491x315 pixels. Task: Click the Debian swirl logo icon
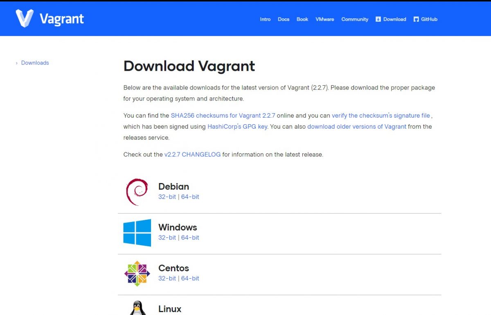[x=137, y=192]
